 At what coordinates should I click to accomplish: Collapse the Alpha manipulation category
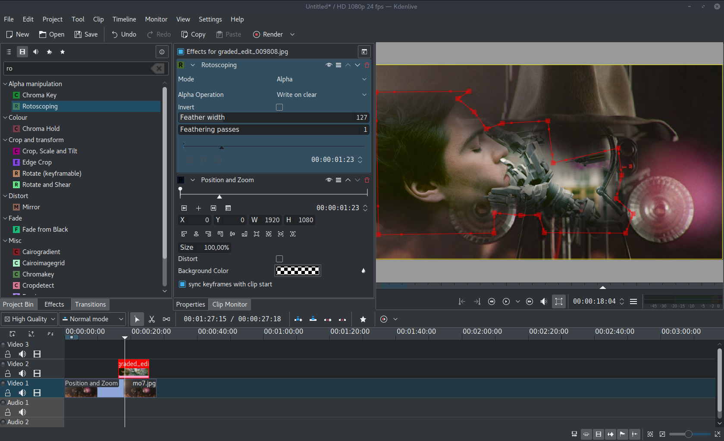pos(5,84)
